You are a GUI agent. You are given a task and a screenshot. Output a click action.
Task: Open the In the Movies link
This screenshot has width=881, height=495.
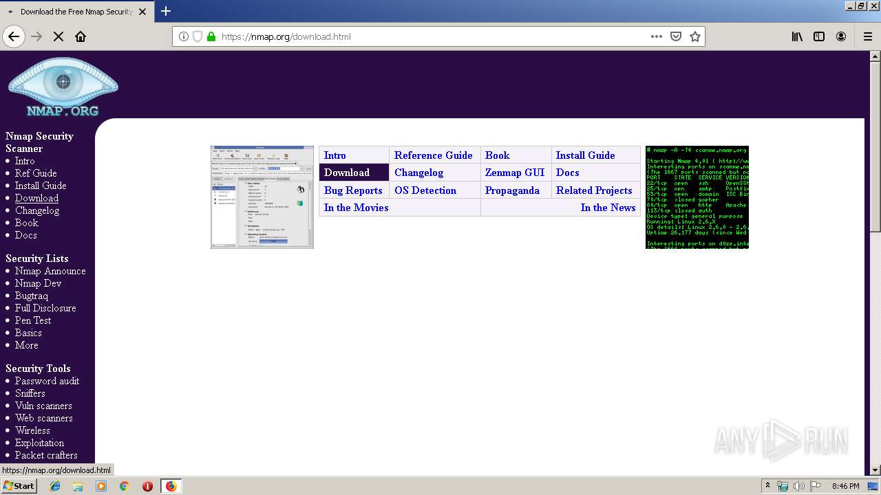tap(357, 208)
